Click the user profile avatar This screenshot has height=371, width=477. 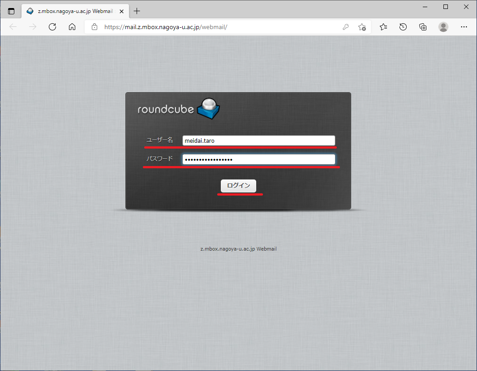click(x=443, y=27)
